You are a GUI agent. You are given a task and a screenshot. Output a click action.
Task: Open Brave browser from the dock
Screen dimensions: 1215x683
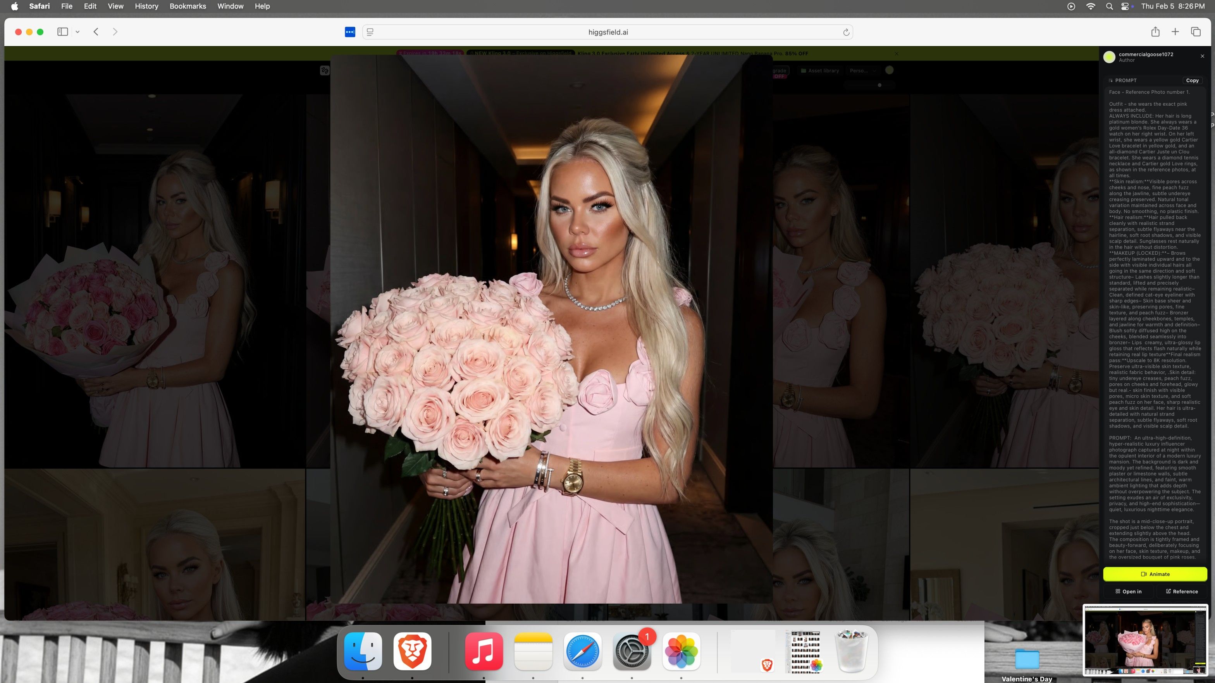412,651
